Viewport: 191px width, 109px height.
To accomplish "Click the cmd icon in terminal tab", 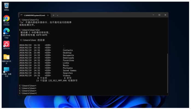I will click(x=22, y=15).
